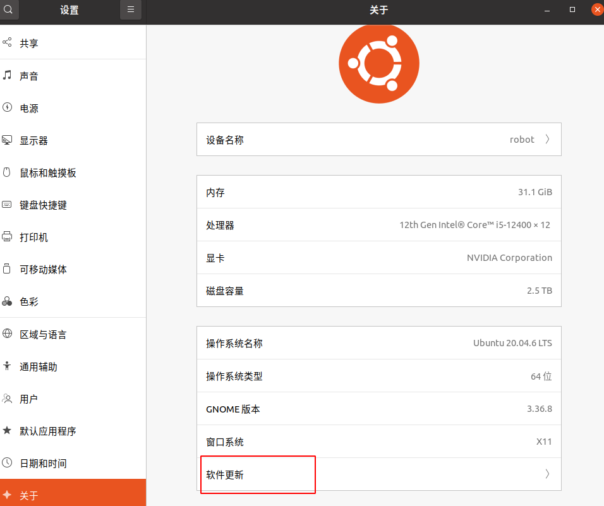Click the search icon in Settings header
The image size is (604, 506).
[x=8, y=9]
